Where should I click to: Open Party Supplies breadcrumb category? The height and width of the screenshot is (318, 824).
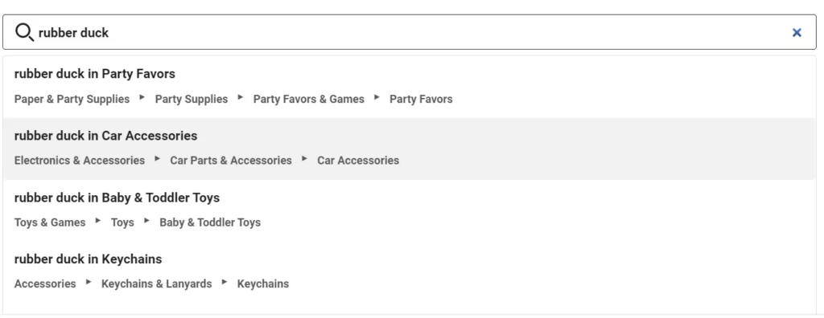point(192,100)
